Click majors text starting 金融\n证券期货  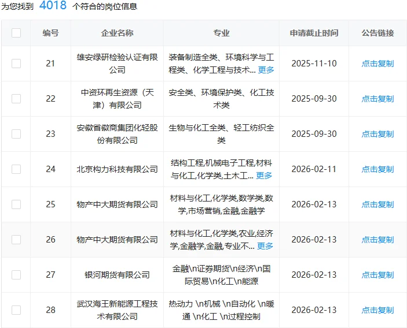tap(221, 275)
